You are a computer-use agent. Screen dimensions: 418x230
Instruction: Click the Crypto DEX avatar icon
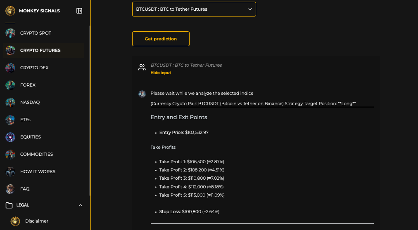coord(10,68)
